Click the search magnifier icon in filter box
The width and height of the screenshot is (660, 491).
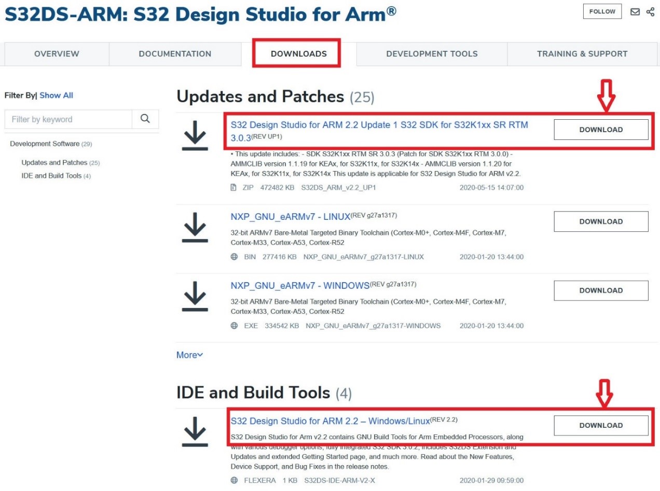point(145,119)
